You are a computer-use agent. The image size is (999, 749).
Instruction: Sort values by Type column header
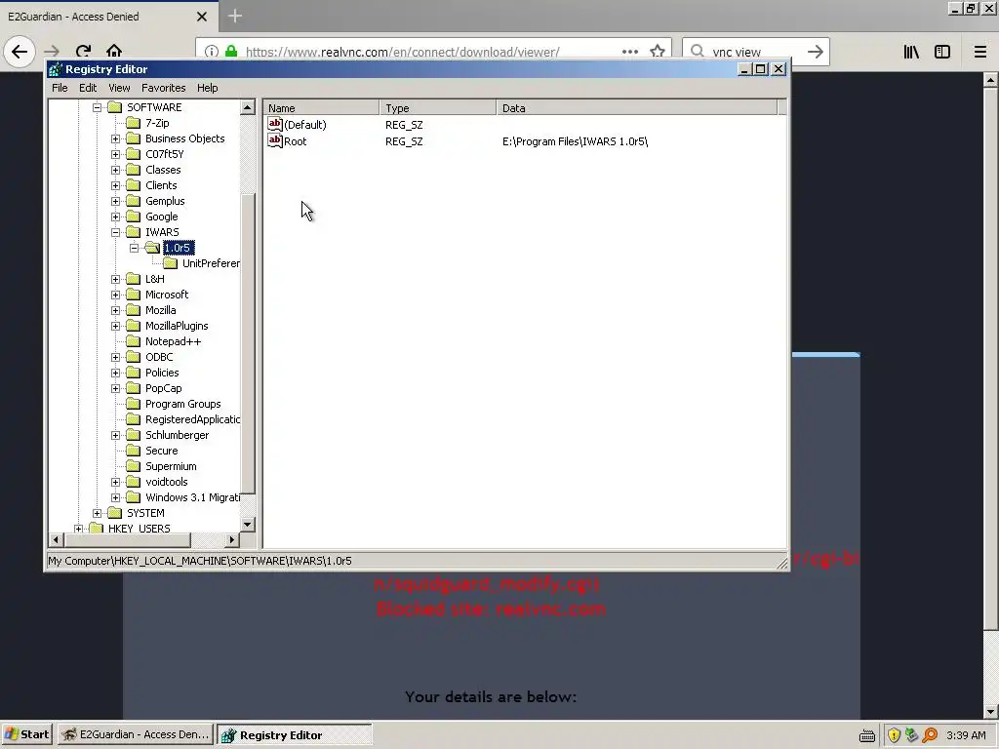(438, 107)
